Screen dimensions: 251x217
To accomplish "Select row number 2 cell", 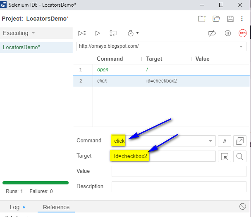I will [x=83, y=81].
